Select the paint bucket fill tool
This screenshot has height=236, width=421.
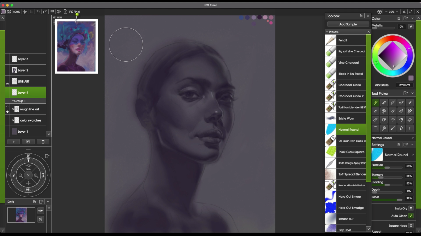click(401, 128)
